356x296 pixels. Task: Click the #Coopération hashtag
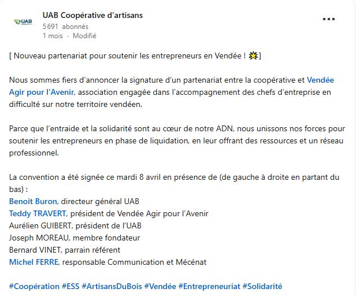point(34,286)
